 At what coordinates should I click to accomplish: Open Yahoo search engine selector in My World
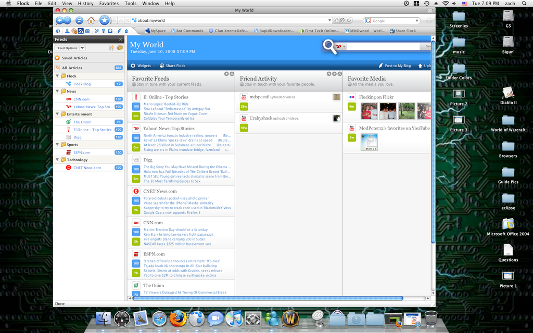pyautogui.click(x=340, y=46)
